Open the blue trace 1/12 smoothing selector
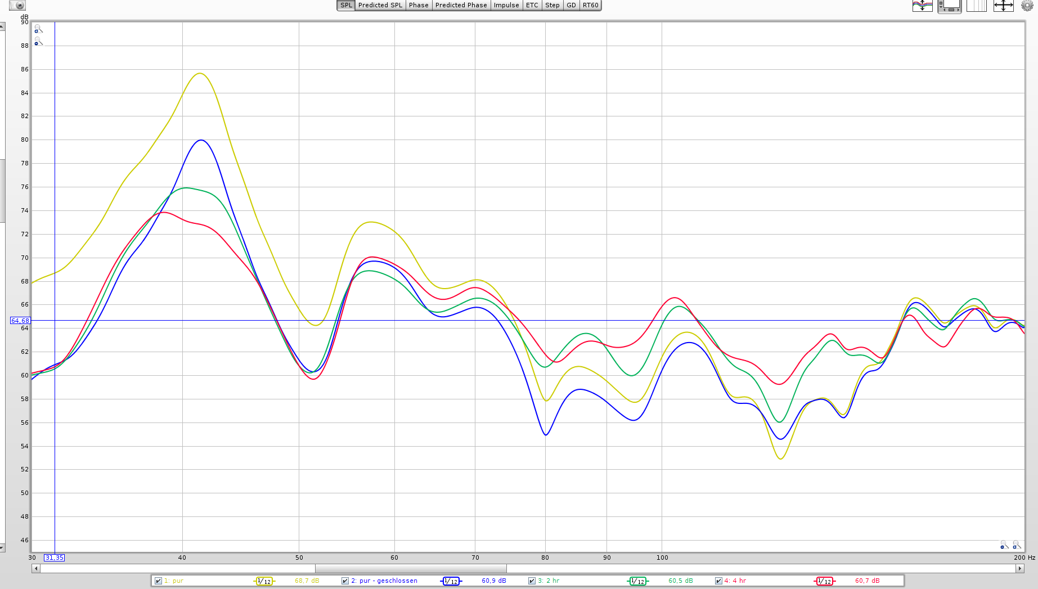Image resolution: width=1038 pixels, height=589 pixels. (451, 581)
